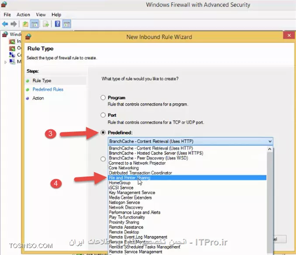Choose Core Networking from the list
The image size is (296, 255).
click(187, 168)
